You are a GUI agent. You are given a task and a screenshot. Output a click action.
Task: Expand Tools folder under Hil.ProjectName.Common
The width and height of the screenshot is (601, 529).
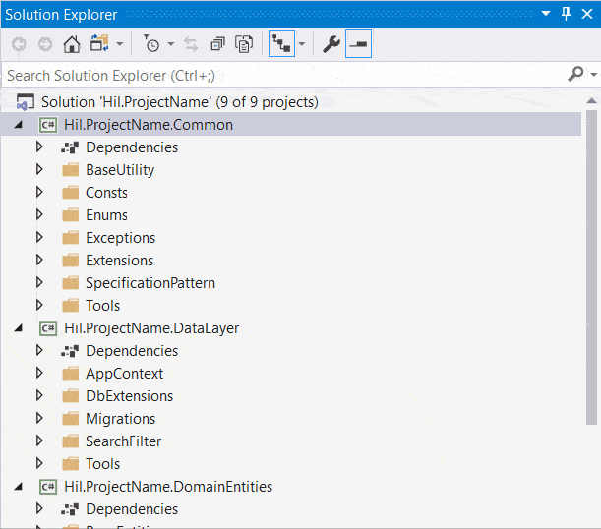[x=39, y=305]
